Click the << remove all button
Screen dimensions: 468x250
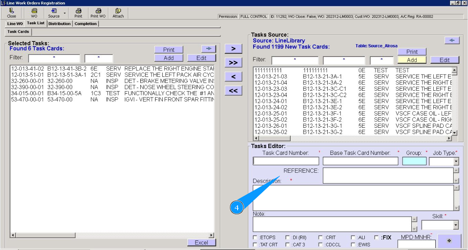(234, 91)
